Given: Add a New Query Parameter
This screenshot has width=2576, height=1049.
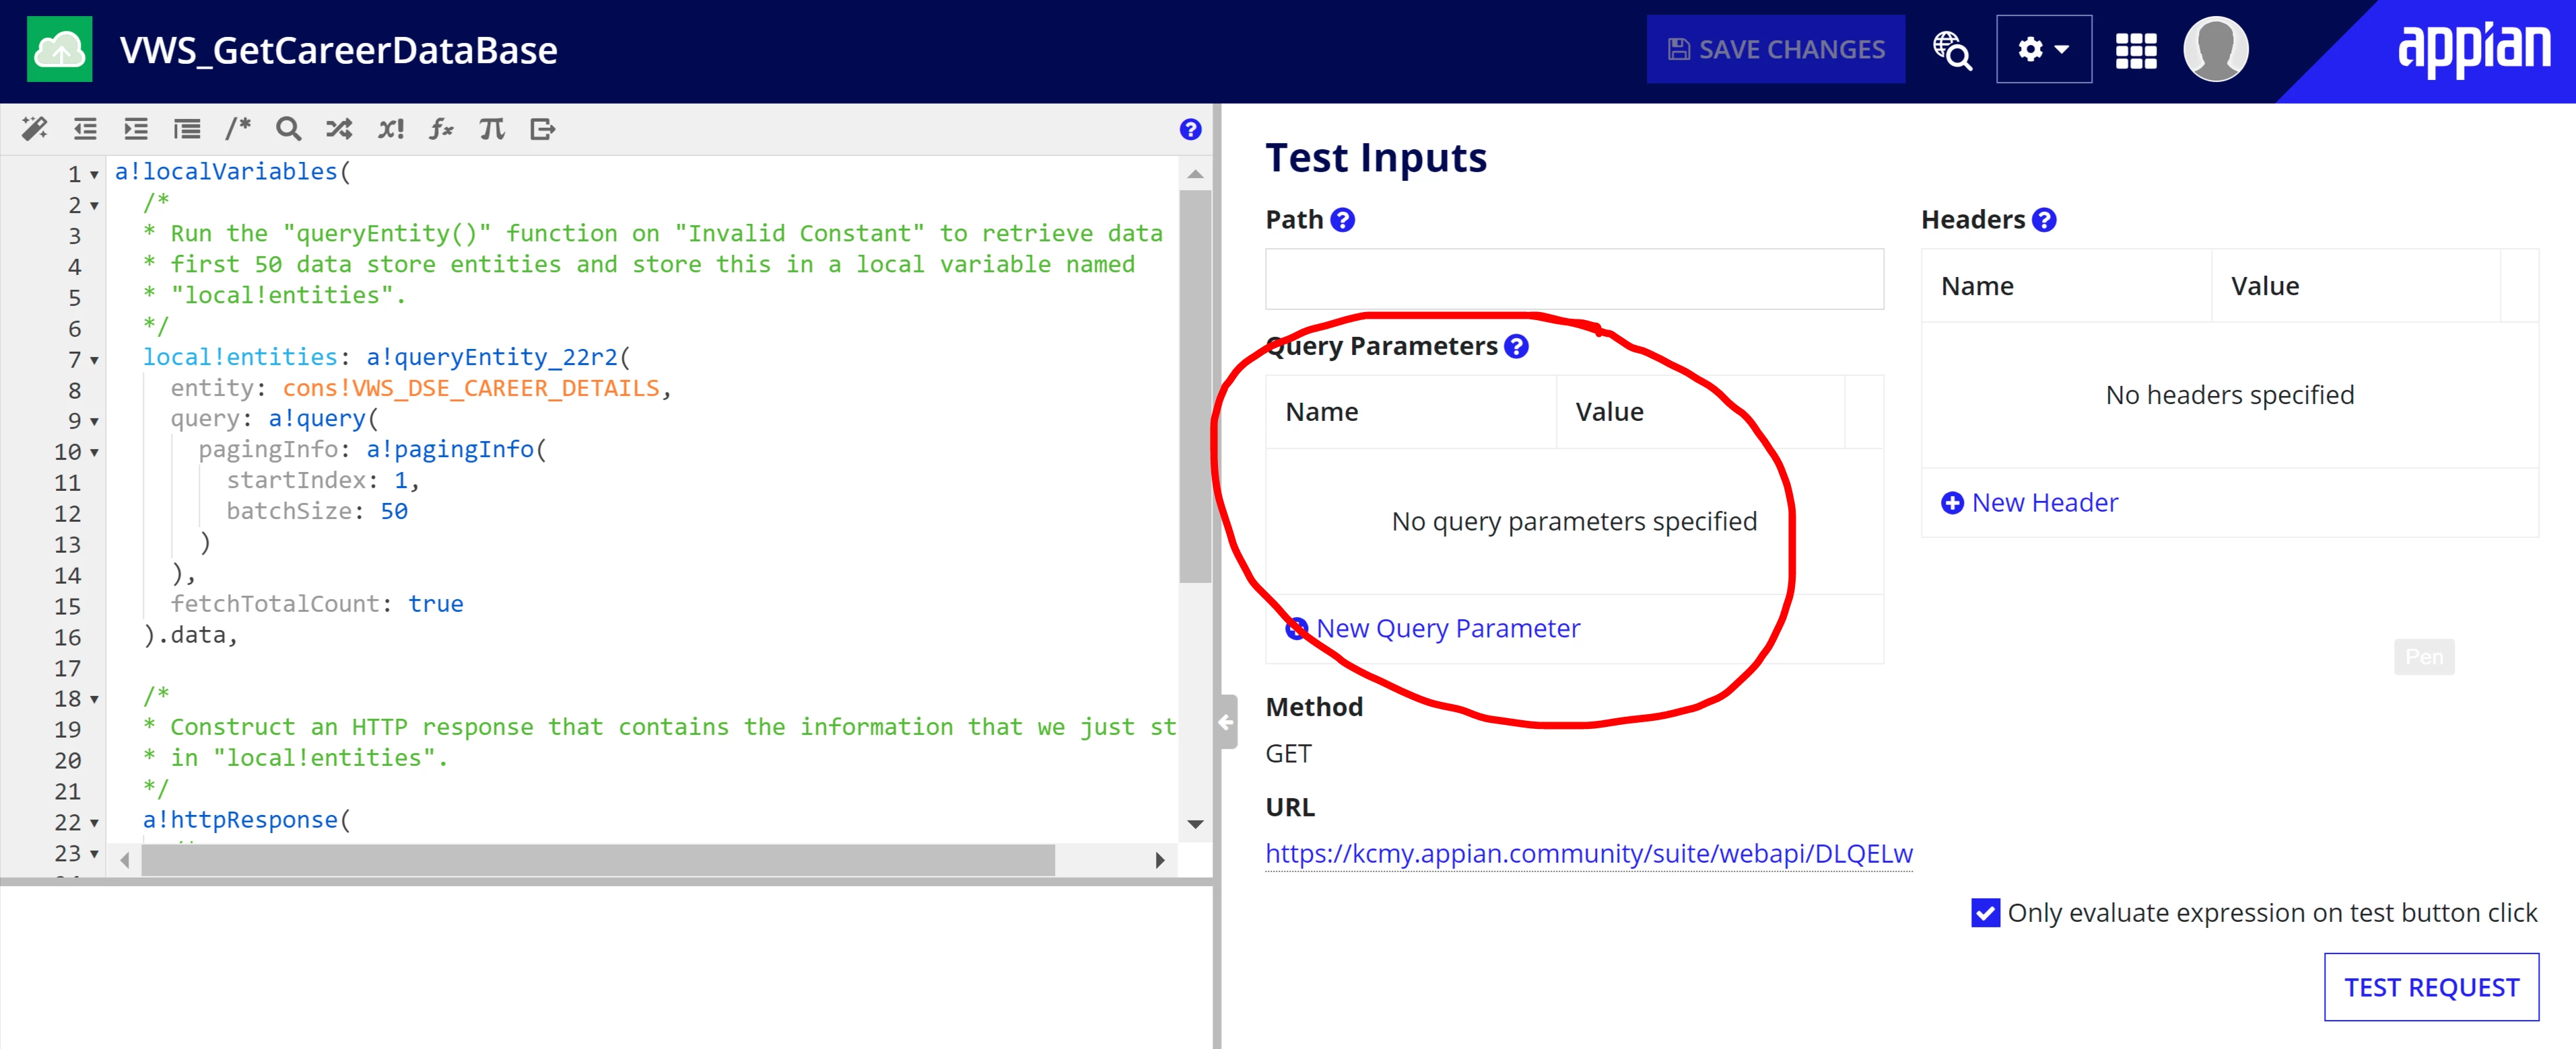Looking at the screenshot, I should pos(1433,629).
